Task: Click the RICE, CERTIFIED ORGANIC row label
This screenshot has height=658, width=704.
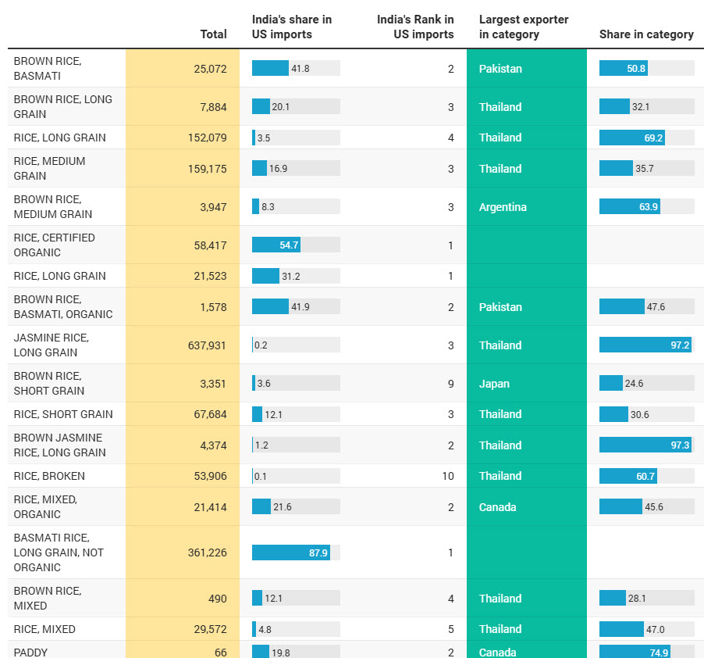Action: pos(54,245)
